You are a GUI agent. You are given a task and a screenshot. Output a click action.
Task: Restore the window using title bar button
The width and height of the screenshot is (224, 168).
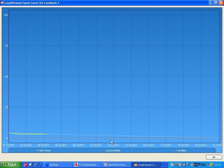tap(216, 3)
